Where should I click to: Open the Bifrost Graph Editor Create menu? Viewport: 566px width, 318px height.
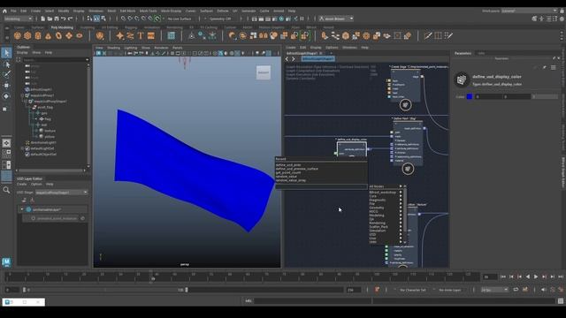291,48
